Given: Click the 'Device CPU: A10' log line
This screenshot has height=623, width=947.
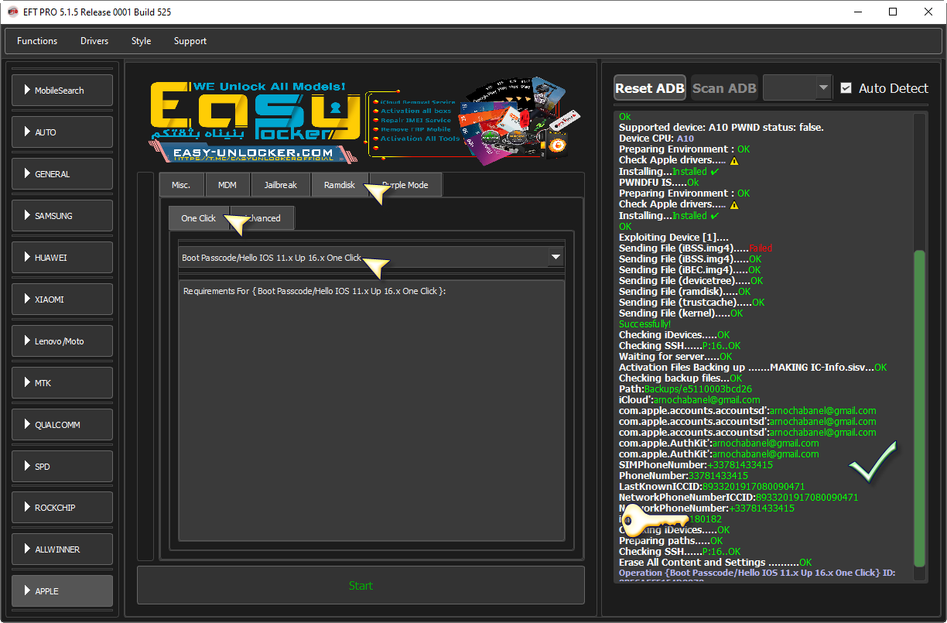Looking at the screenshot, I should tap(657, 139).
